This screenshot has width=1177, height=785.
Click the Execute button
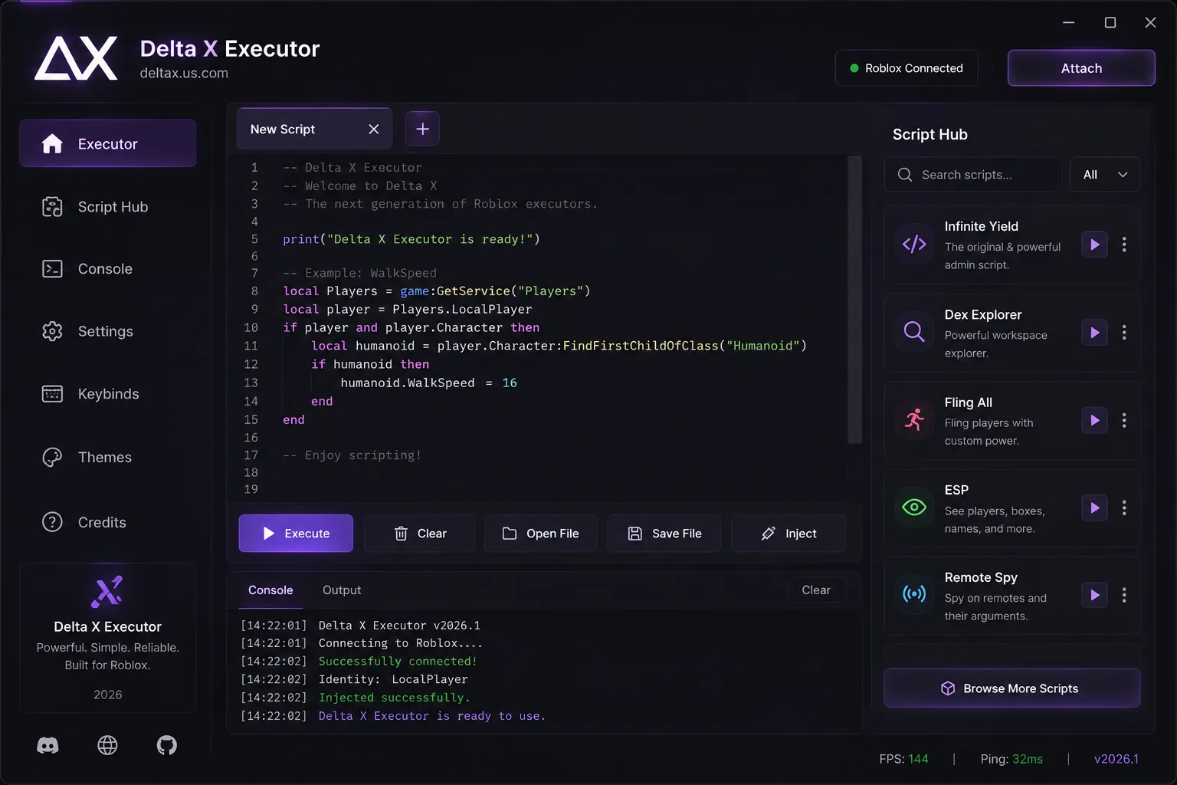pyautogui.click(x=296, y=534)
